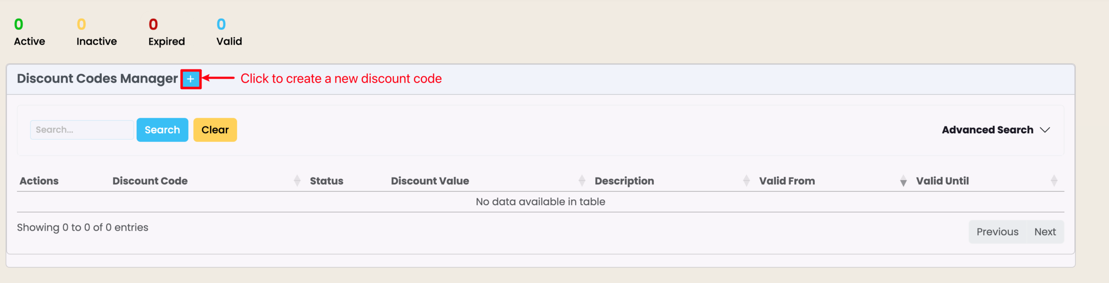1109x283 pixels.
Task: Select the Active count stat
Action: pos(19,25)
